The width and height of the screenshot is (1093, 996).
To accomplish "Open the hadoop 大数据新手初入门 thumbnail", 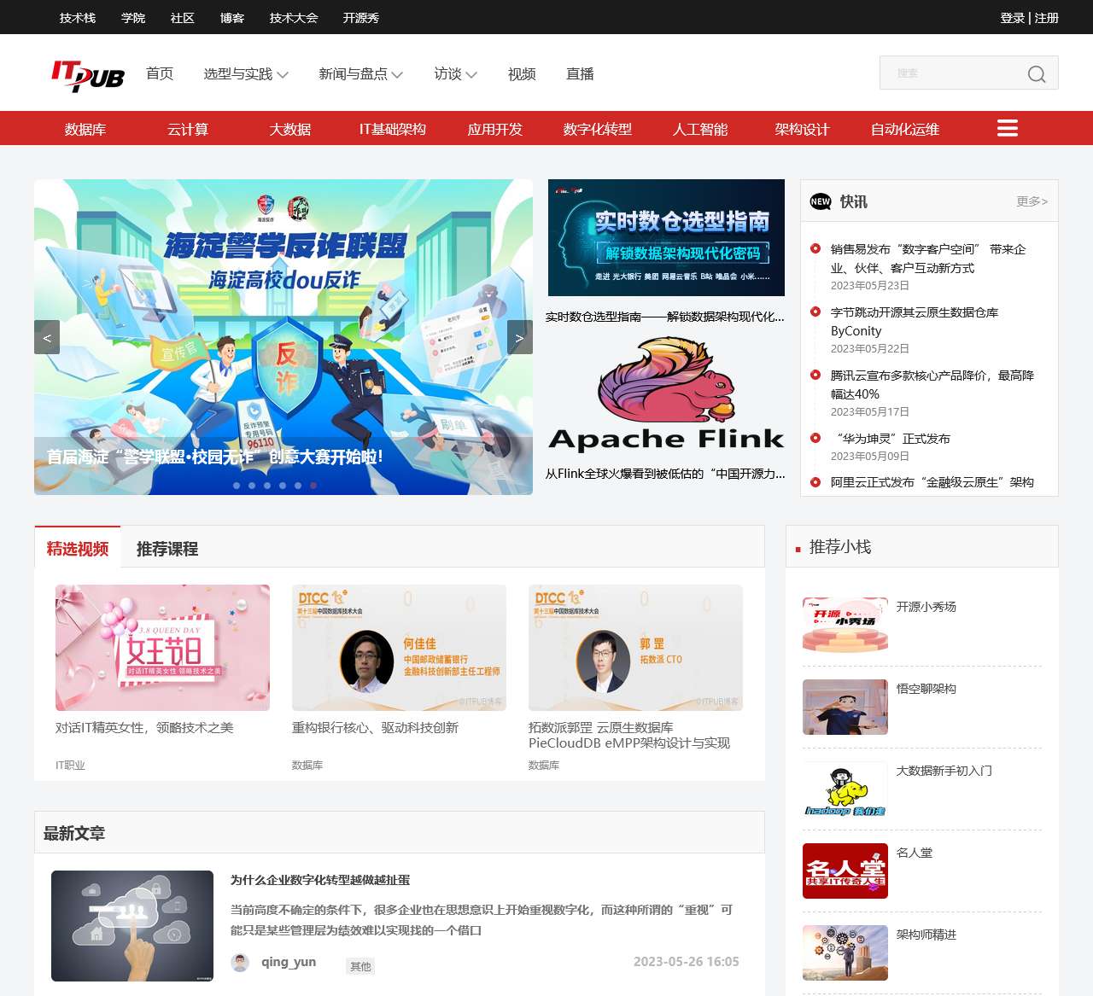I will 845,789.
